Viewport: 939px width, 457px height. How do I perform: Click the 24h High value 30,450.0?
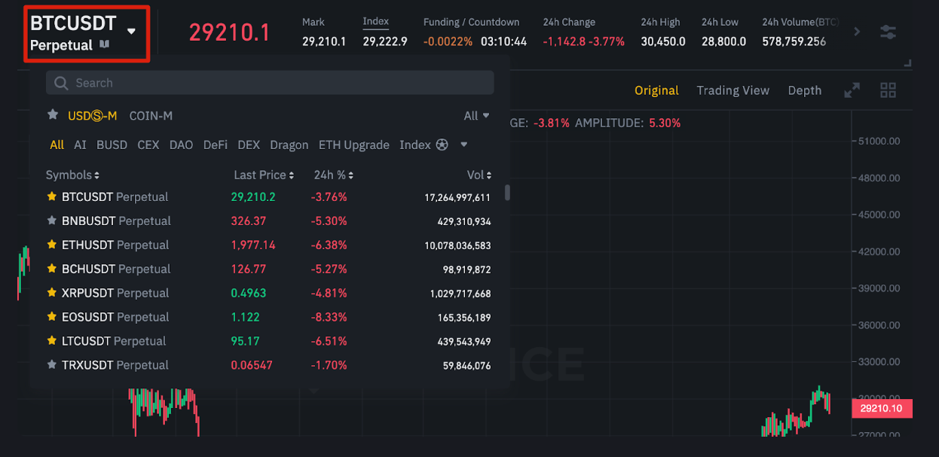[663, 41]
